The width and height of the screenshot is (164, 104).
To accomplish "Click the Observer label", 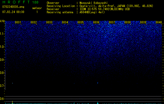I will click(x=53, y=3).
